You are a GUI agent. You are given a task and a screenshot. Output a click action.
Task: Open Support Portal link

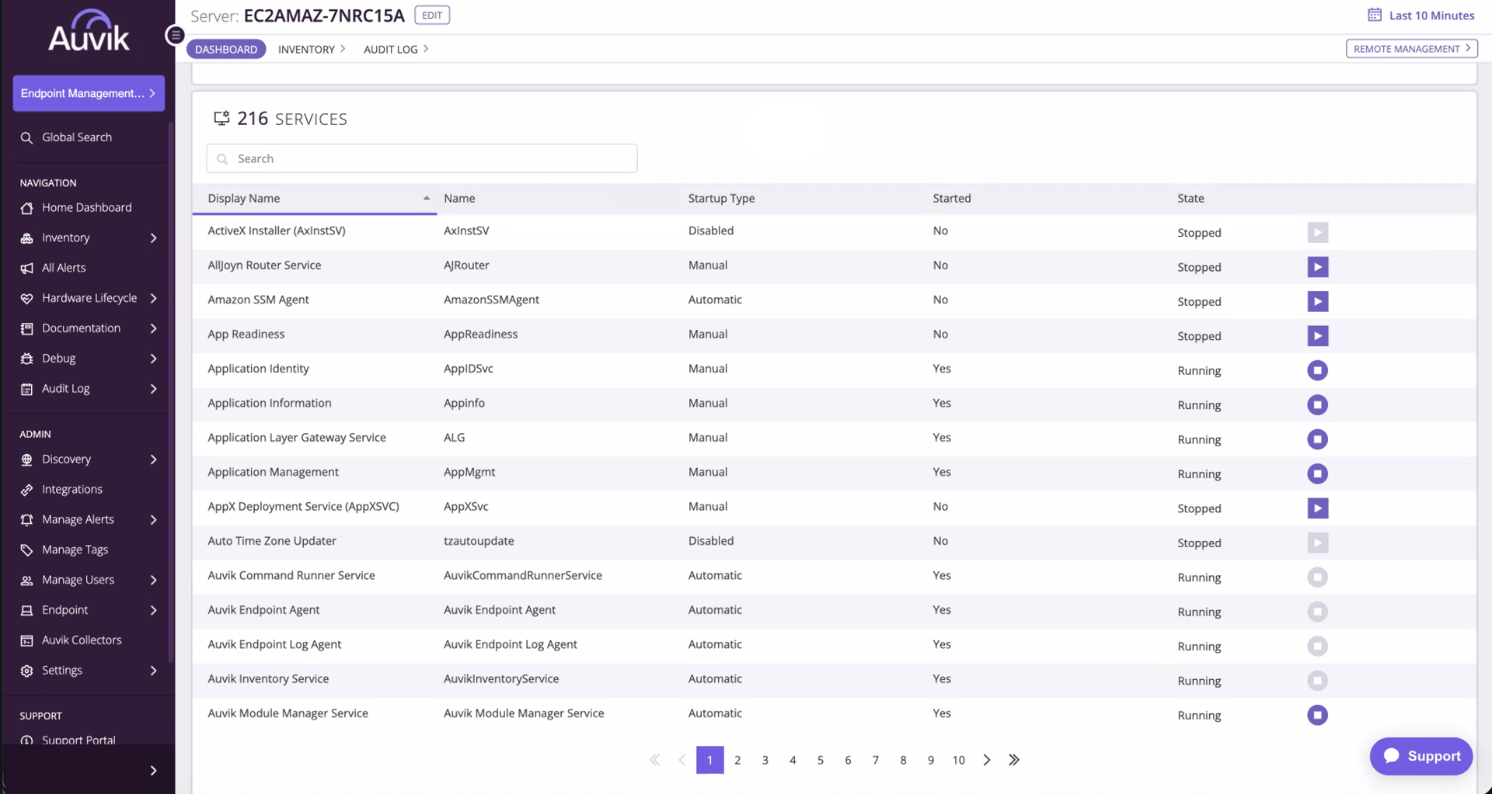click(78, 740)
